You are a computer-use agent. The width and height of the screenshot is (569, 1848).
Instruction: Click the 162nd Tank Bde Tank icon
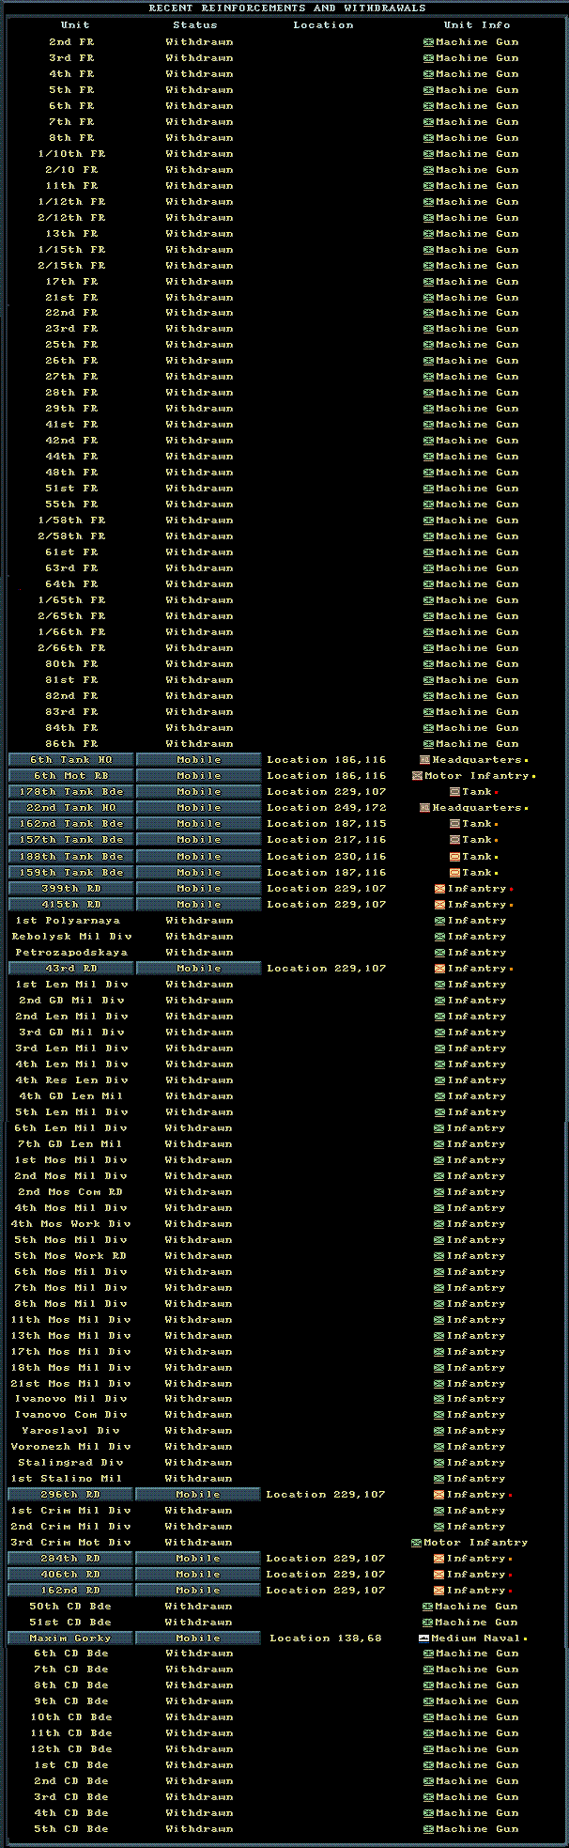[x=454, y=824]
